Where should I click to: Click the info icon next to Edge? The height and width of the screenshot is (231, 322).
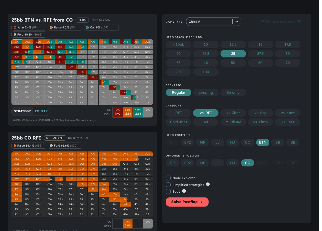pyautogui.click(x=184, y=191)
